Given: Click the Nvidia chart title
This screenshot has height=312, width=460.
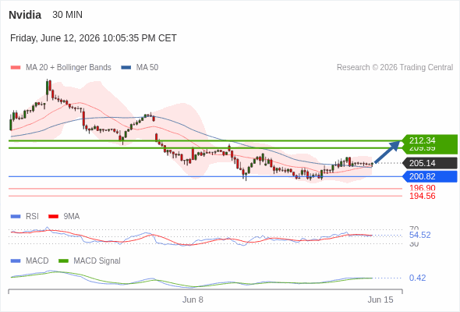Looking at the screenshot, I should [x=25, y=15].
